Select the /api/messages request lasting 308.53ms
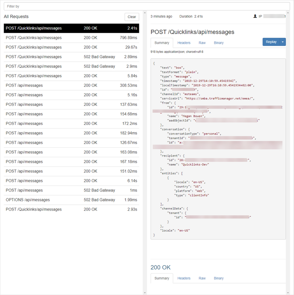The image size is (294, 295). (x=71, y=86)
